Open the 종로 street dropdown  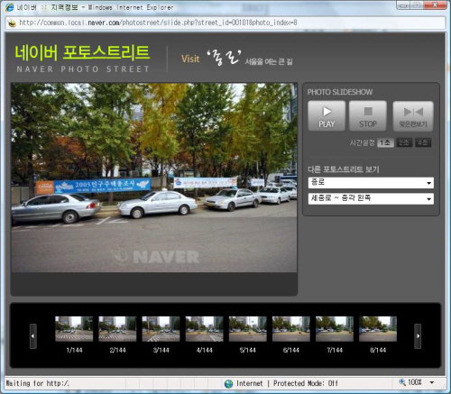371,183
